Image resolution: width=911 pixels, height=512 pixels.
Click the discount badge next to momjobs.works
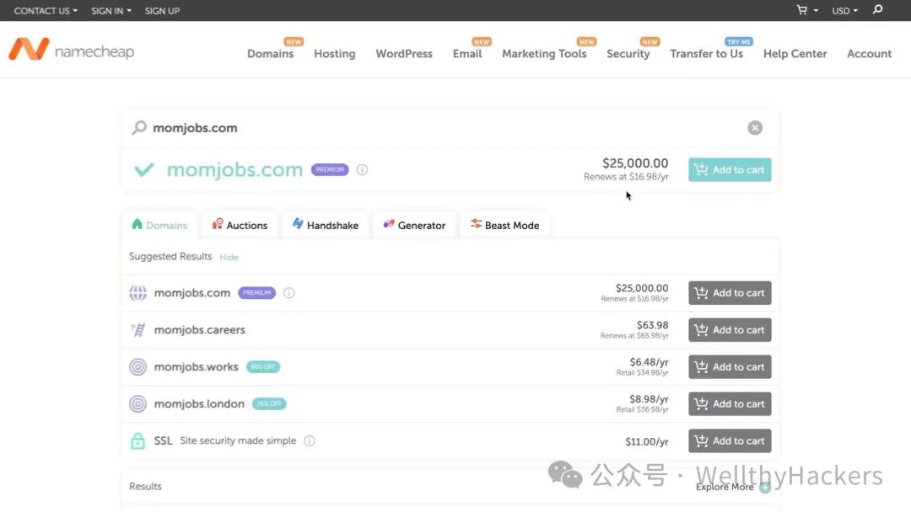click(x=263, y=367)
